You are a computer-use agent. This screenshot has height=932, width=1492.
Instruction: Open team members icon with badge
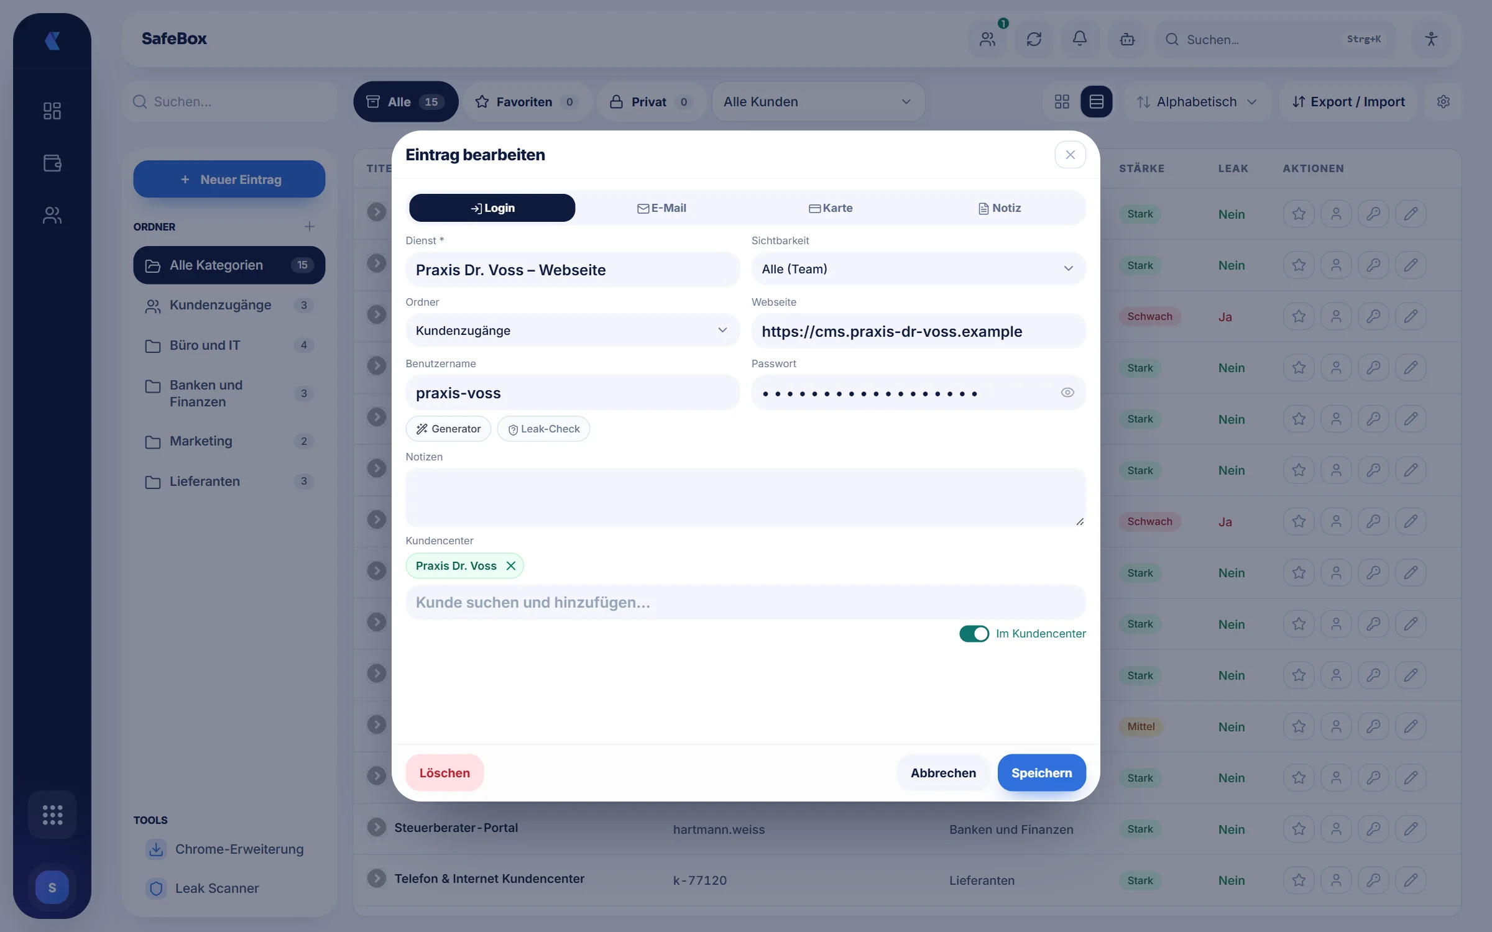click(x=988, y=39)
